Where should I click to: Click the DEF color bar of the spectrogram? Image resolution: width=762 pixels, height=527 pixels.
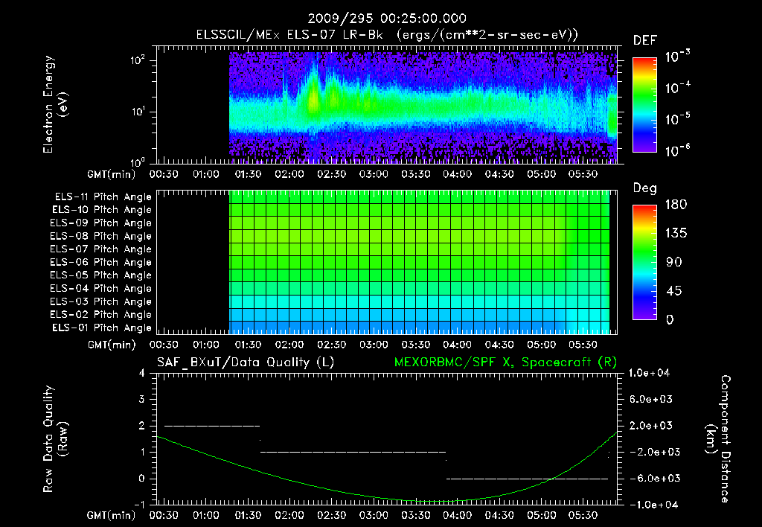[x=644, y=105]
